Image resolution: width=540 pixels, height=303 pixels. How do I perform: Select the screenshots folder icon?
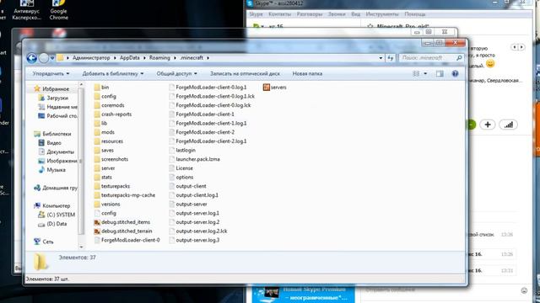point(97,159)
